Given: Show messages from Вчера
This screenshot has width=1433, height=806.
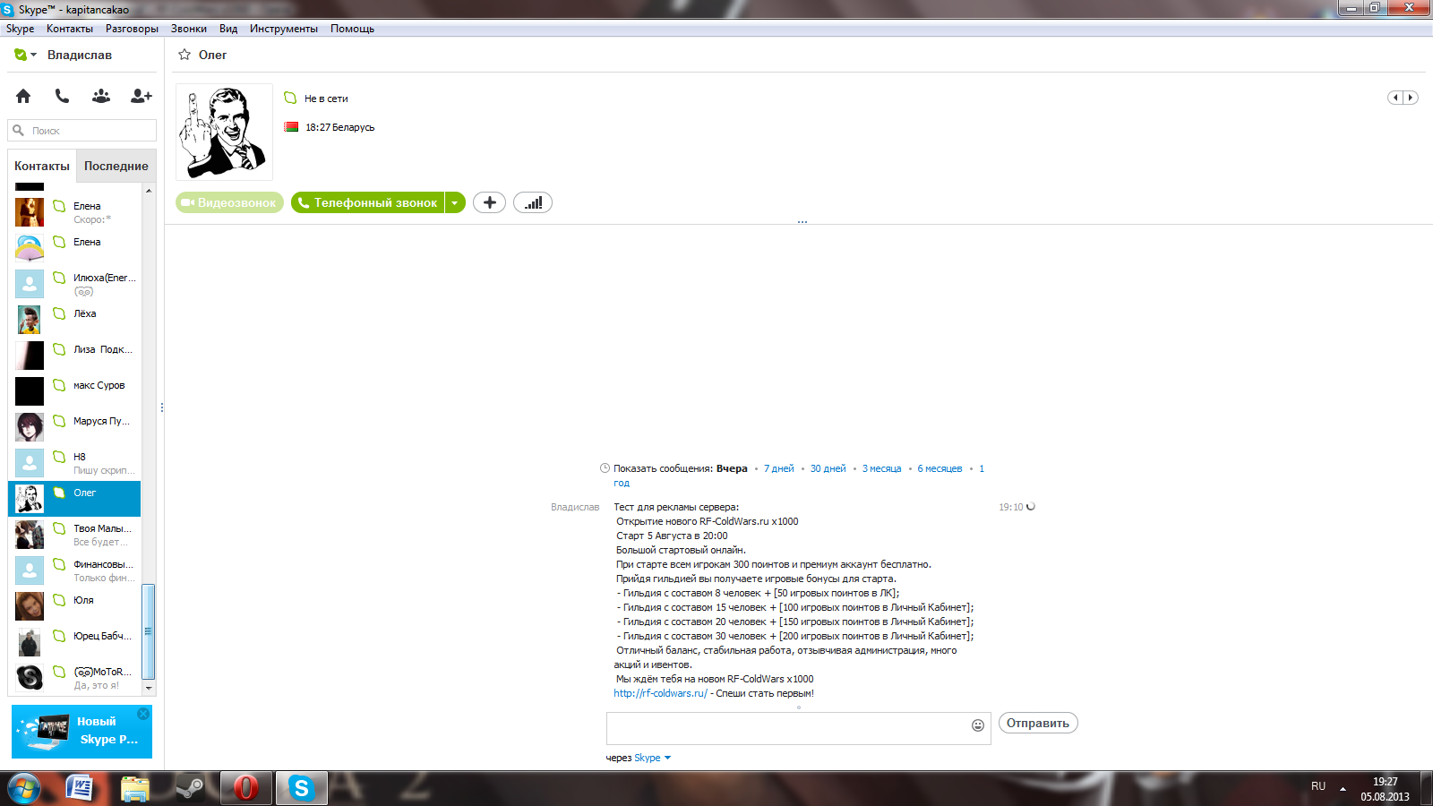Looking at the screenshot, I should pyautogui.click(x=732, y=468).
